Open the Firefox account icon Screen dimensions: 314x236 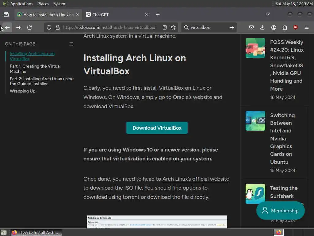(274, 27)
